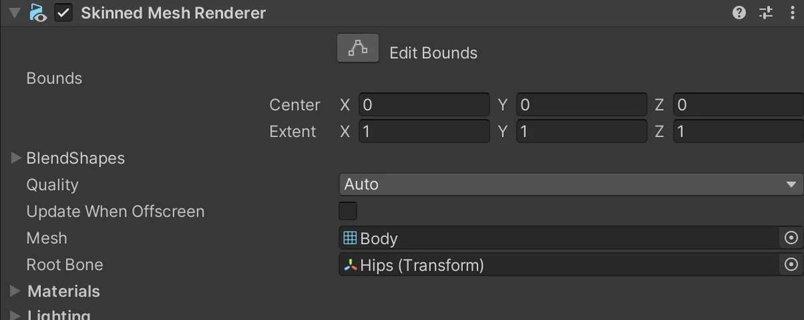
Task: Open the component help reference icon
Action: (739, 13)
